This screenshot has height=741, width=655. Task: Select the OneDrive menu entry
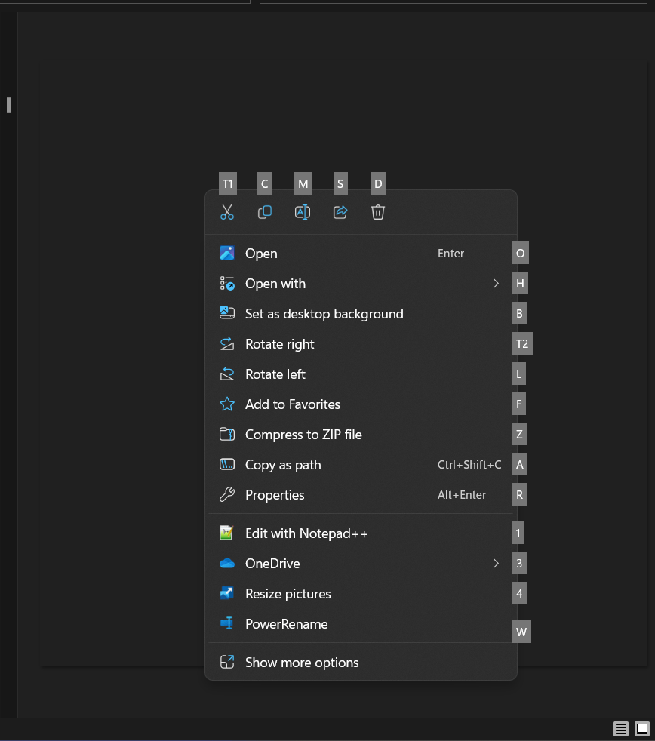361,564
